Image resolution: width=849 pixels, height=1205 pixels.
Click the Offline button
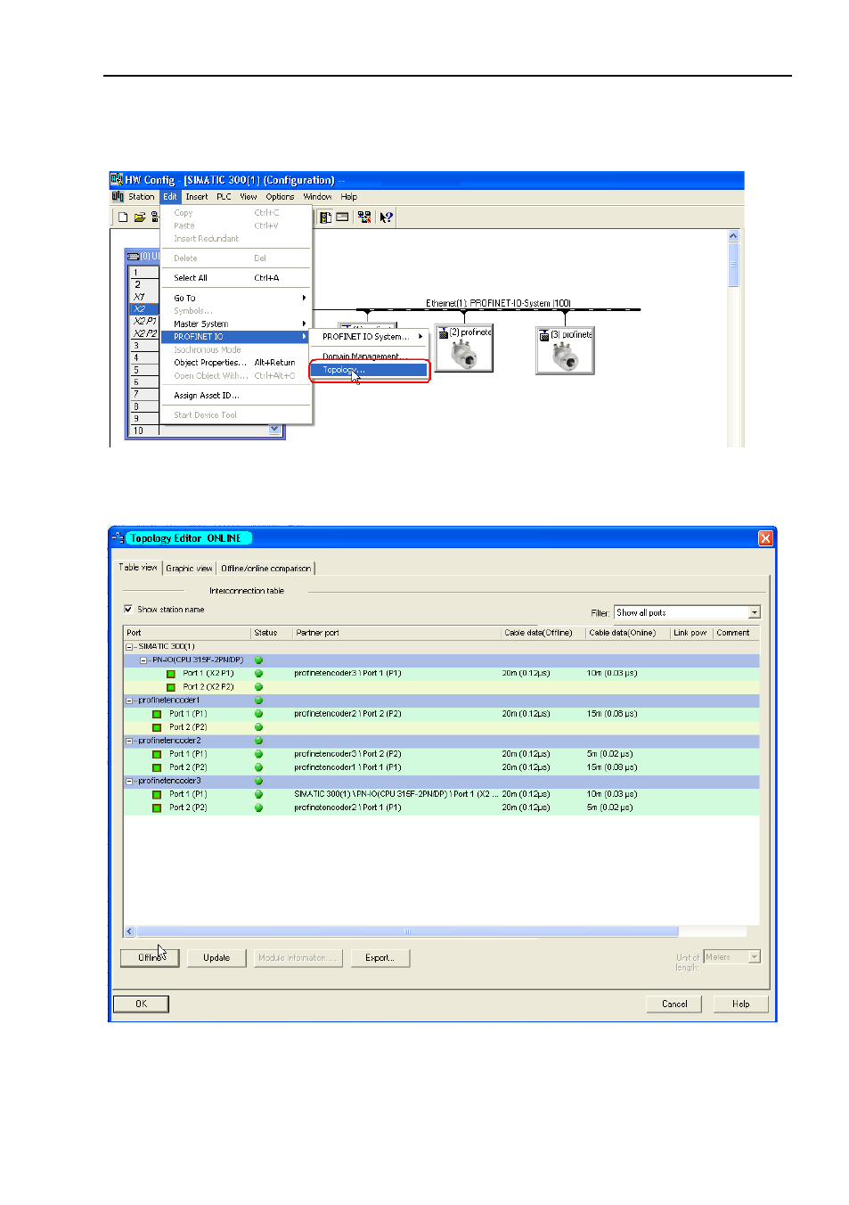tap(150, 958)
